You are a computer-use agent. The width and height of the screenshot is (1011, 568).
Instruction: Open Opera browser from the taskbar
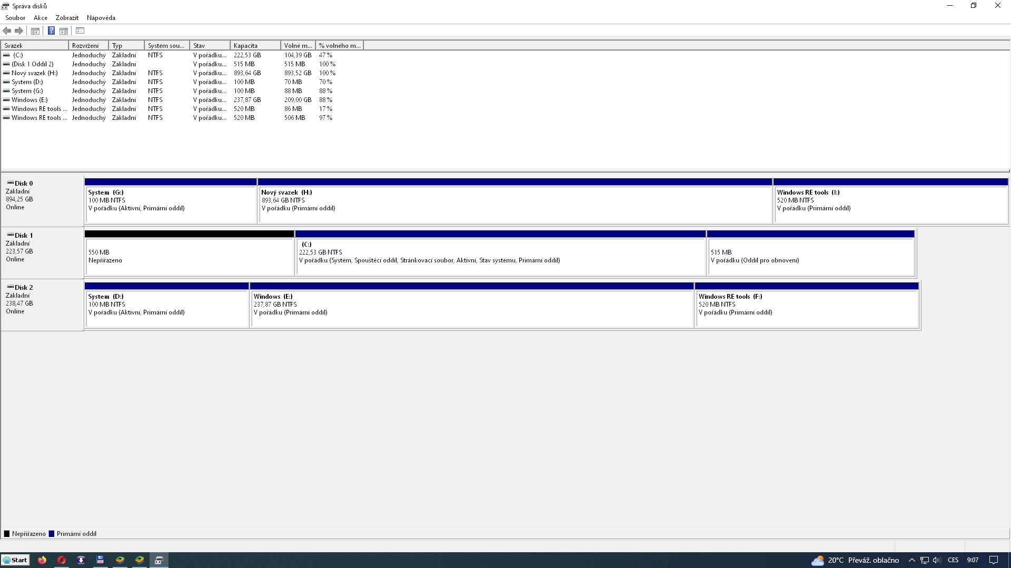click(x=62, y=560)
